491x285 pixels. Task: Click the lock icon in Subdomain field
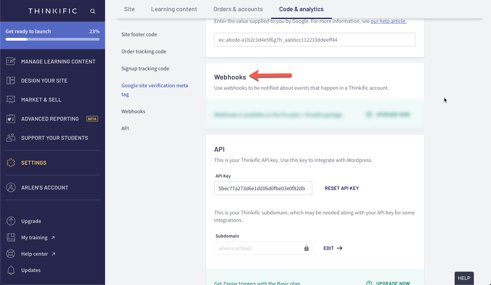click(x=306, y=248)
